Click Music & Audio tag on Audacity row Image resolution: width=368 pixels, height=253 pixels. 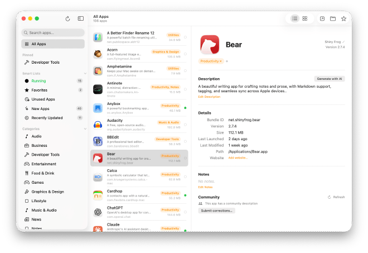(x=169, y=122)
